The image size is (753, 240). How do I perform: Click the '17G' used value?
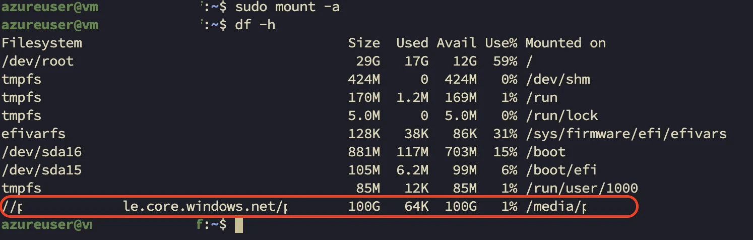(416, 62)
